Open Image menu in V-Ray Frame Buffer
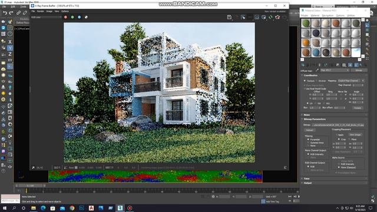 tap(49, 11)
